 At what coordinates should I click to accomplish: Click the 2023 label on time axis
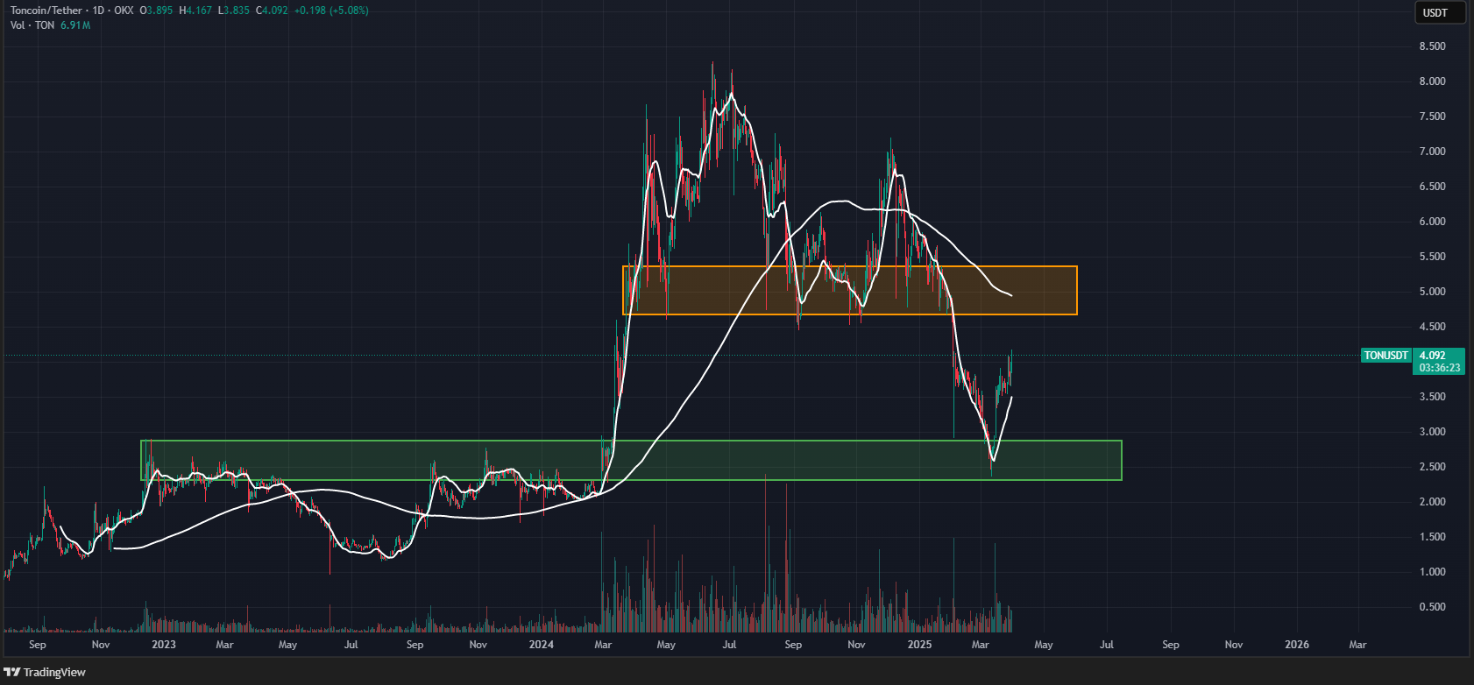tap(163, 645)
